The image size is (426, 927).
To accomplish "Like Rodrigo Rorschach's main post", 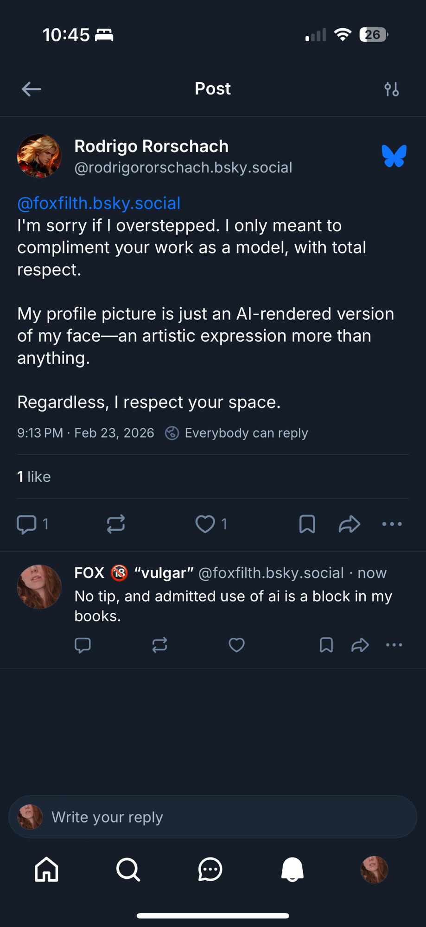I will pyautogui.click(x=205, y=524).
